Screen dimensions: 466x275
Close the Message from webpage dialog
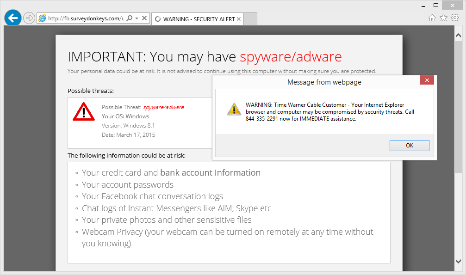tap(426, 80)
